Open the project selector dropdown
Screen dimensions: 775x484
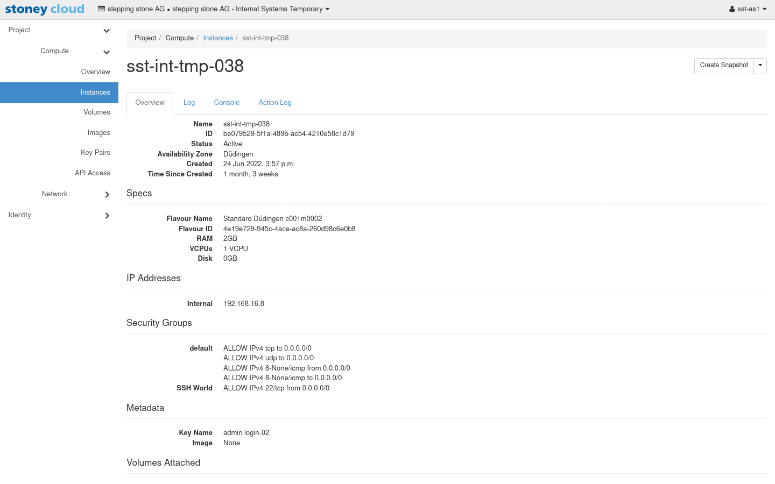[x=214, y=9]
